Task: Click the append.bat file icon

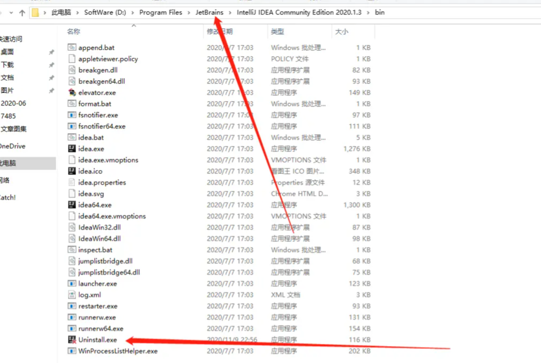Action: click(x=72, y=47)
